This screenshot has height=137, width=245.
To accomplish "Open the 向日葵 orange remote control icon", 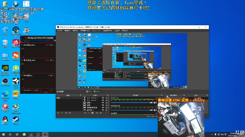I will (x=16, y=56).
